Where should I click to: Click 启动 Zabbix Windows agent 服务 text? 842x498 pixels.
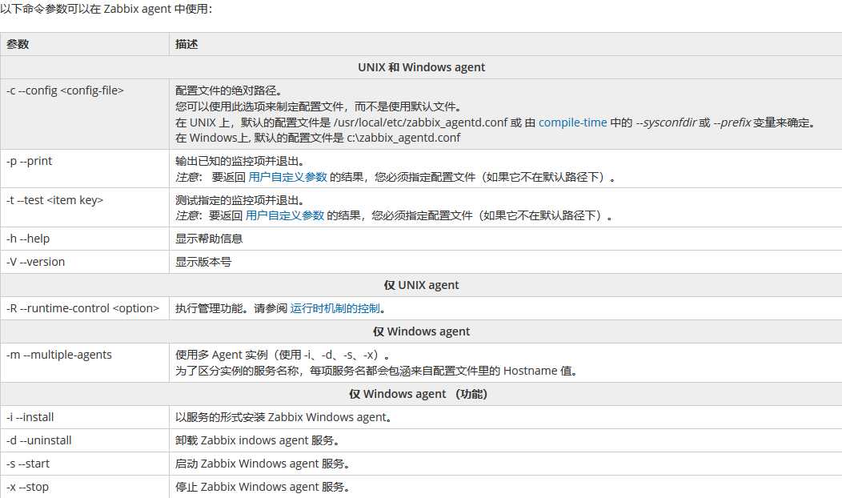263,464
